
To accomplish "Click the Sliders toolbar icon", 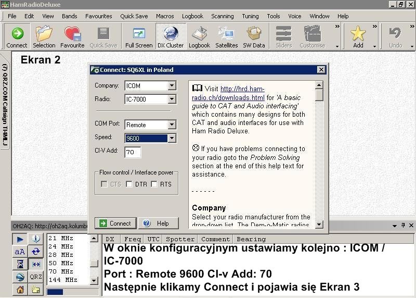I will 283,36.
